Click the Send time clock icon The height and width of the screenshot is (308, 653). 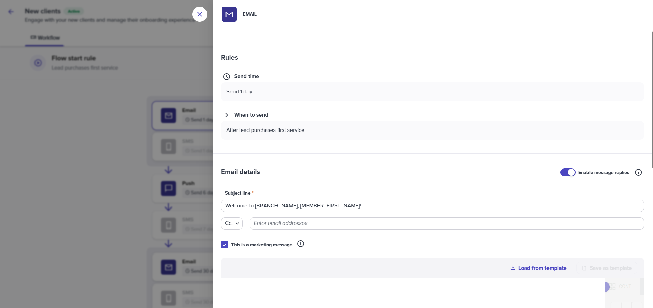pos(227,77)
